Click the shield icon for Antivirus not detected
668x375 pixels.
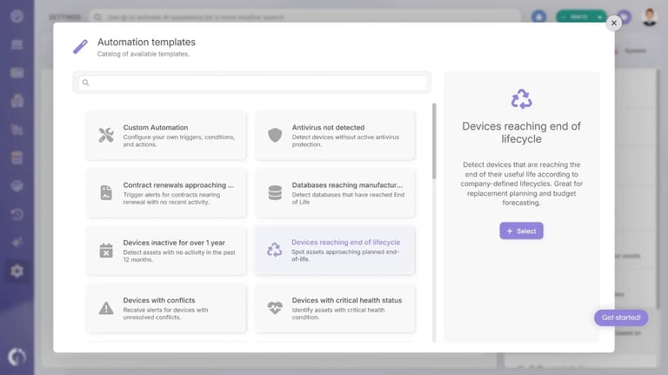coord(275,135)
